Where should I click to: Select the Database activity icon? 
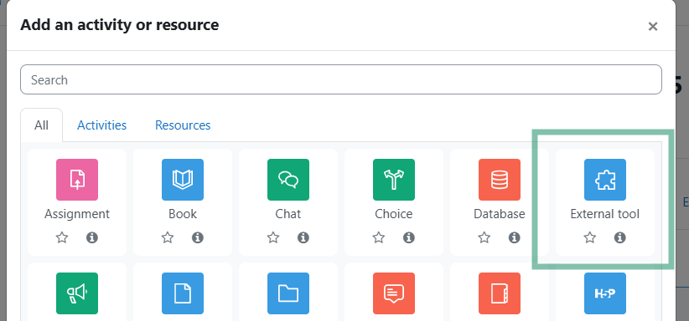(x=500, y=180)
